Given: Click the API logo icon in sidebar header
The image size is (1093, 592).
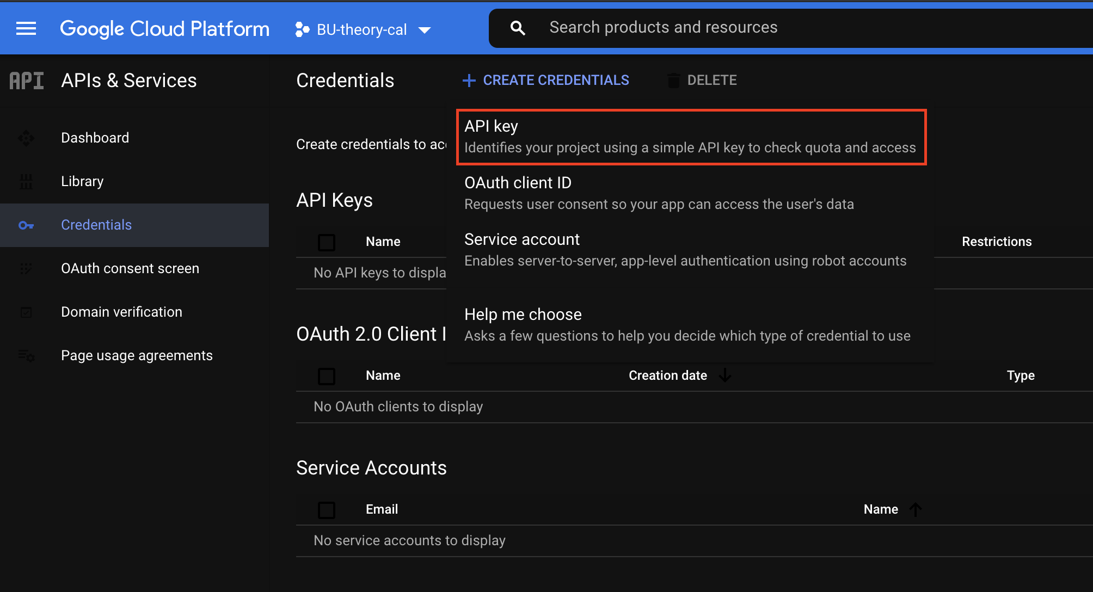Looking at the screenshot, I should click(27, 81).
